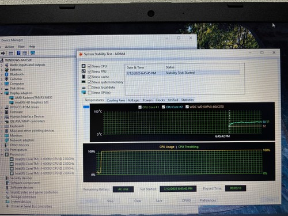Screen dimensions: 288x216
Task: Click the AIDA64 flame icon in the title bar
Action: tap(81, 54)
